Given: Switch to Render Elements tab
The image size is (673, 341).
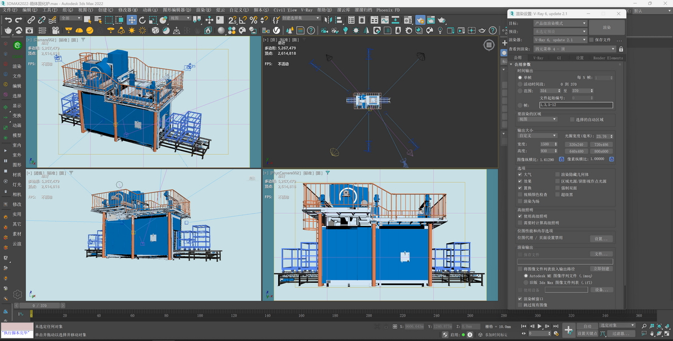Looking at the screenshot, I should point(608,58).
